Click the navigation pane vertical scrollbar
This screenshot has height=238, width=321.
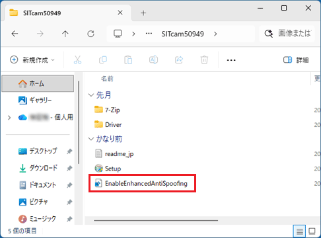pos(79,122)
